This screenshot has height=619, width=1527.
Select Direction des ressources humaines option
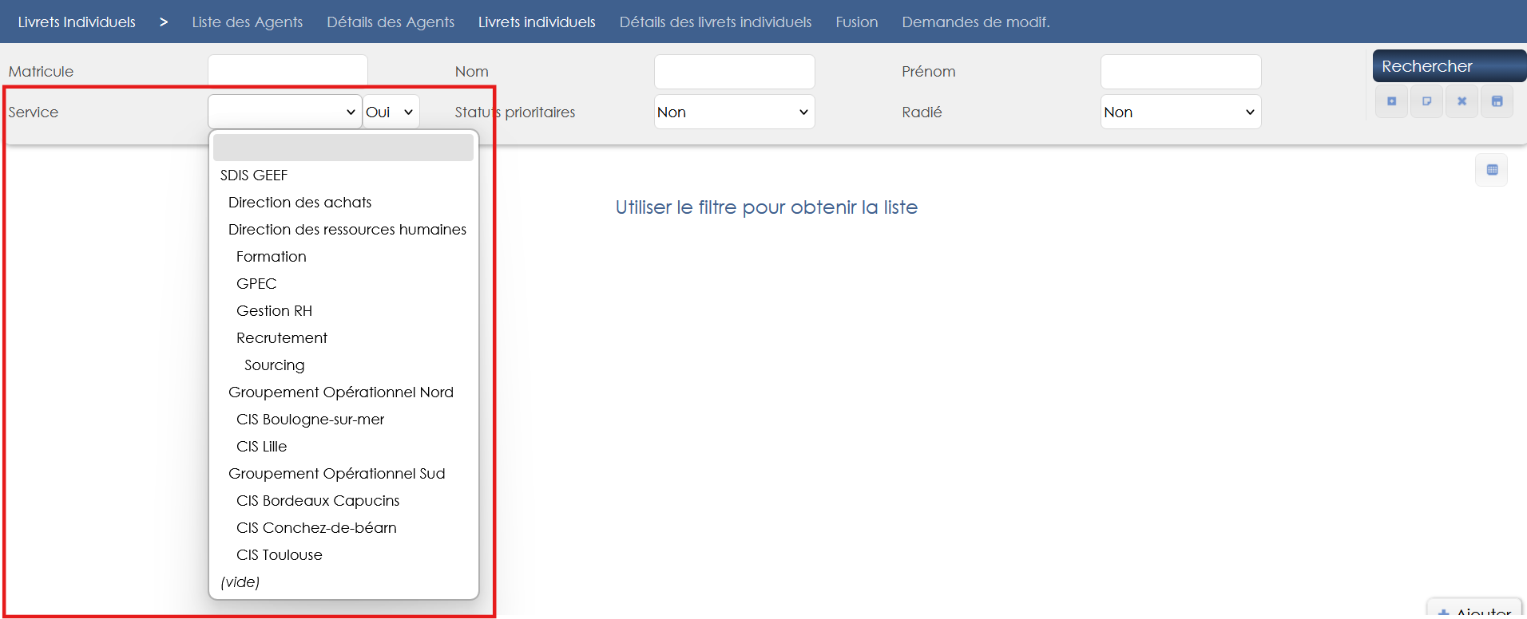347,230
